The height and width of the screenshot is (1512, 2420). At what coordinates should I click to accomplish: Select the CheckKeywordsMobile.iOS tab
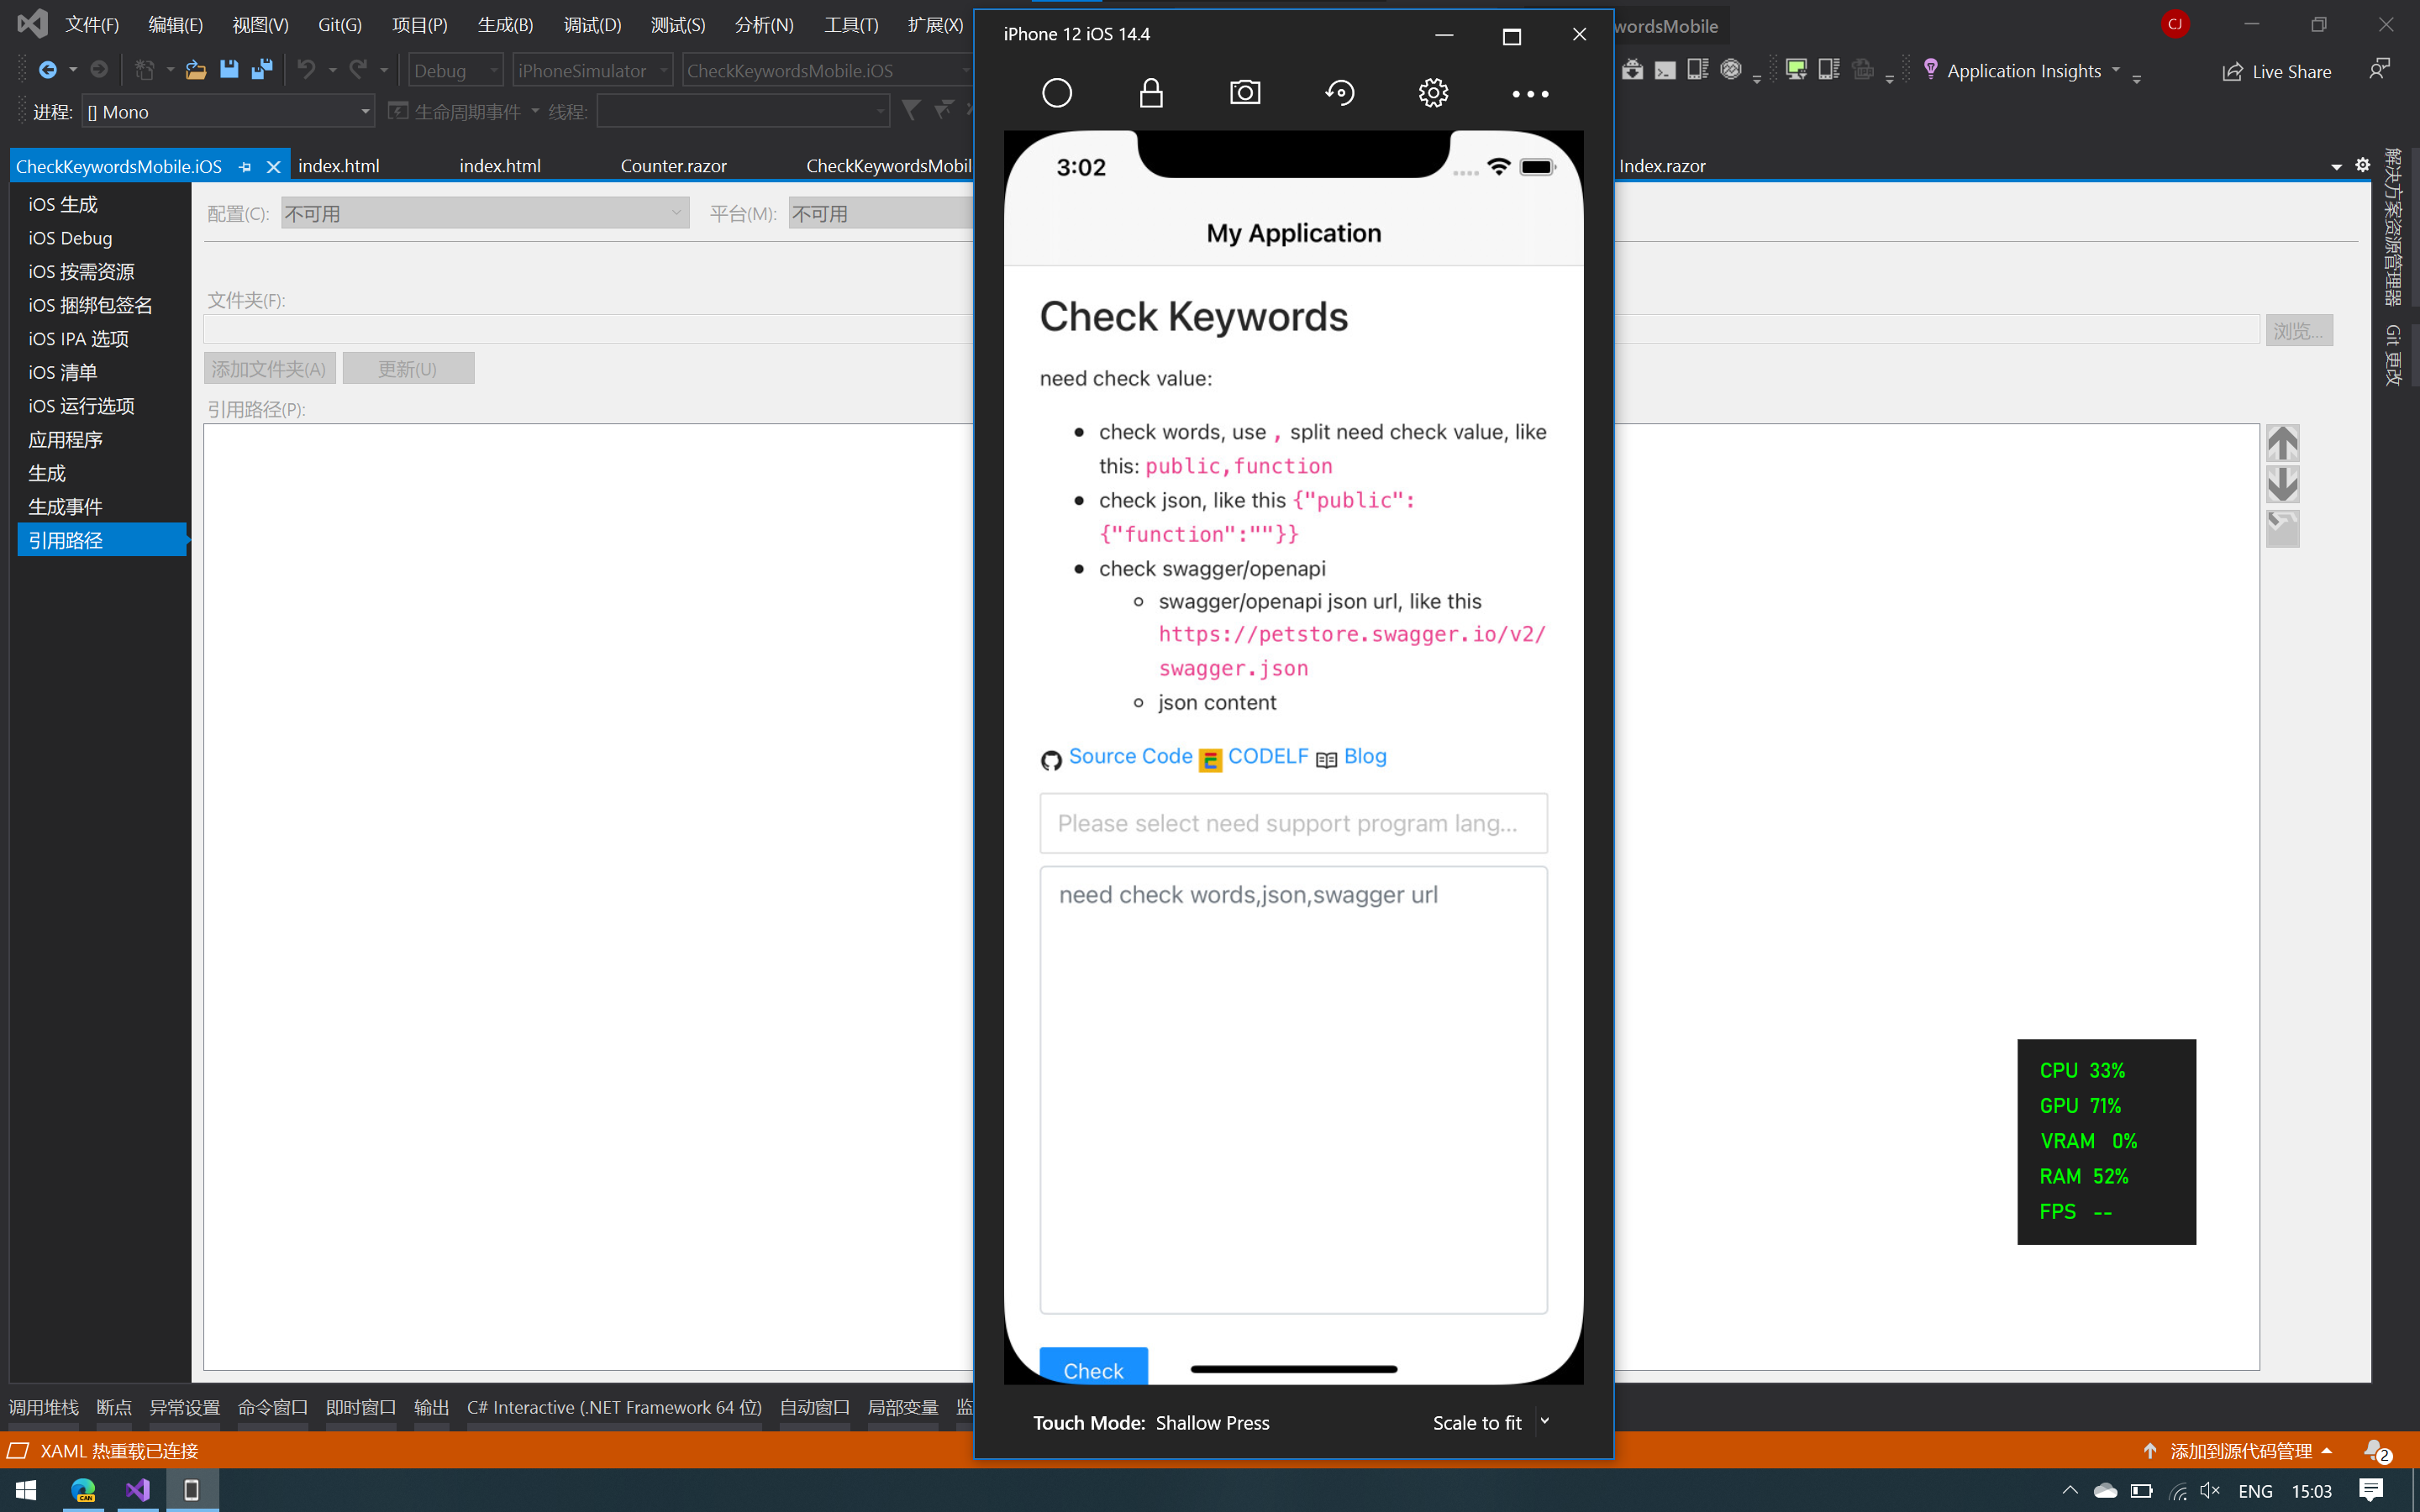click(118, 165)
